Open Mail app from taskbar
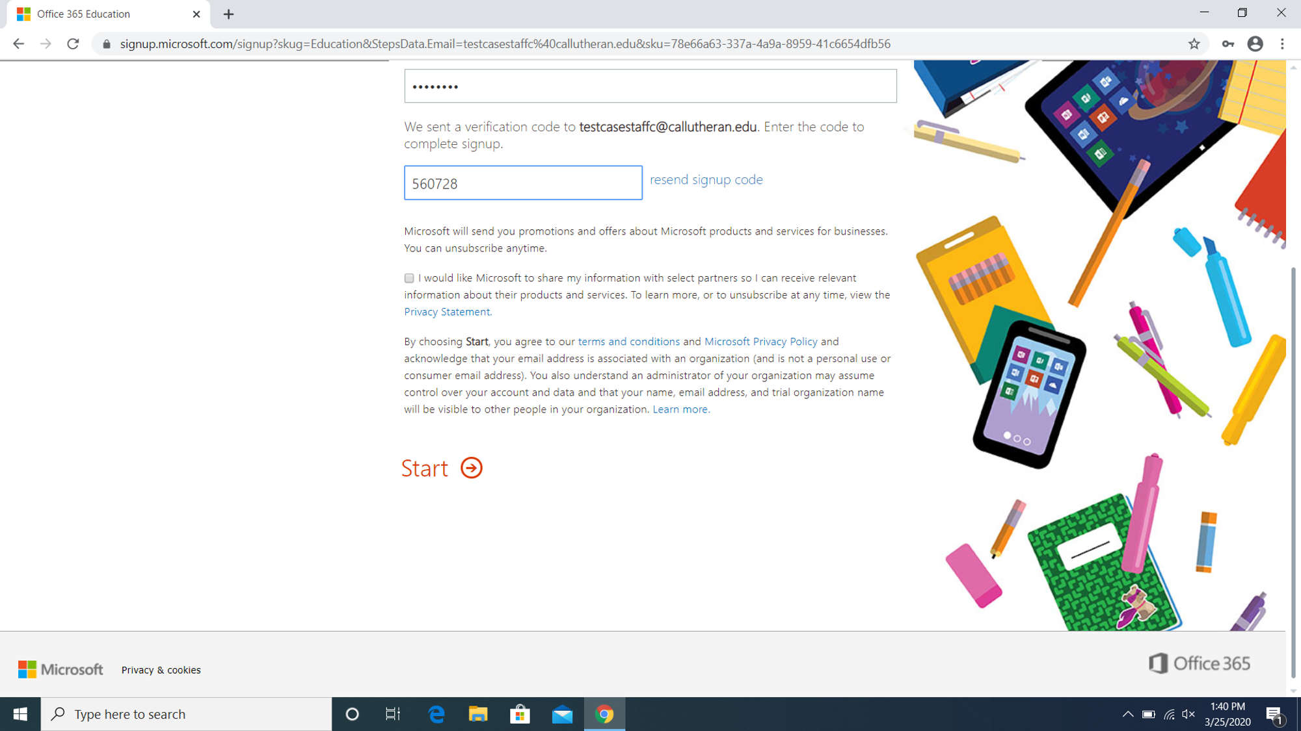 click(x=562, y=714)
